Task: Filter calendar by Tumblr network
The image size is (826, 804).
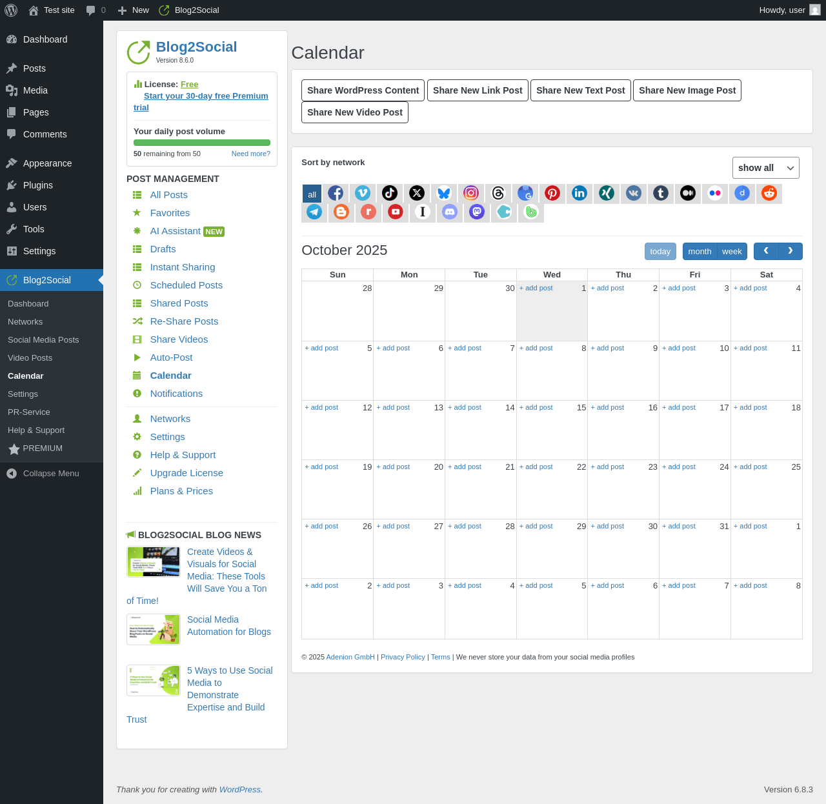Action: click(661, 193)
